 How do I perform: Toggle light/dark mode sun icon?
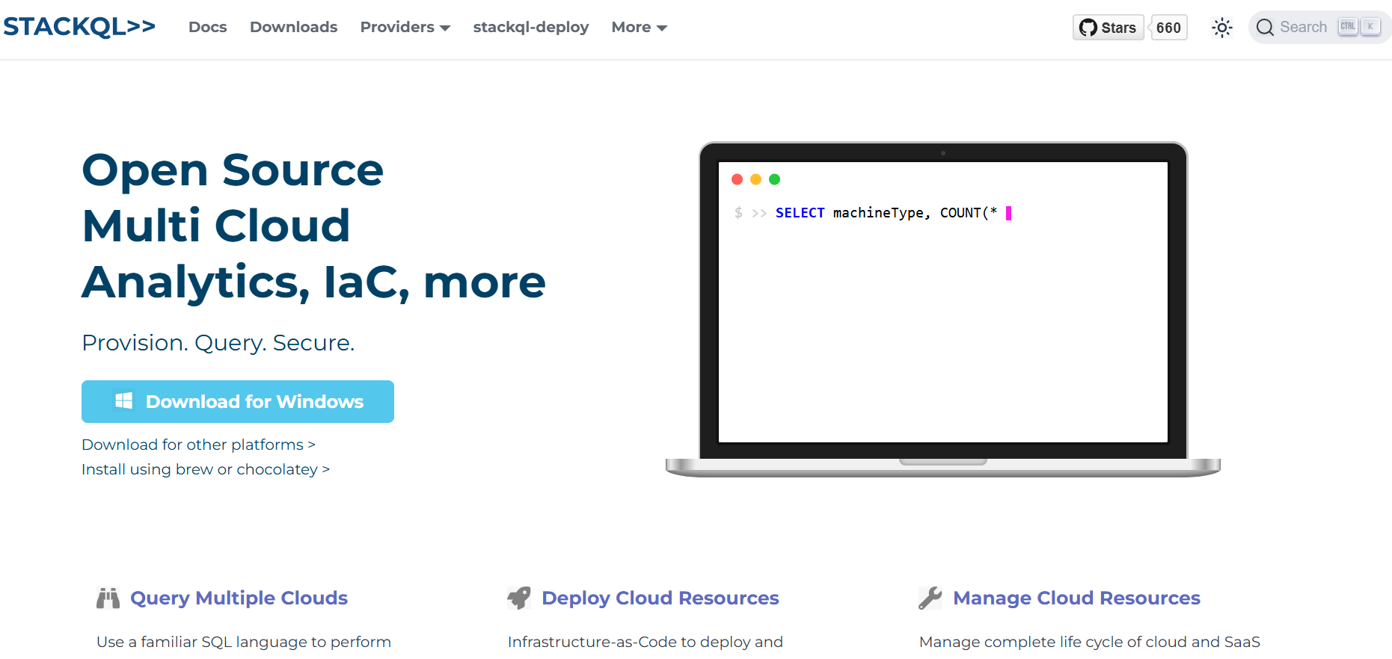pyautogui.click(x=1221, y=28)
